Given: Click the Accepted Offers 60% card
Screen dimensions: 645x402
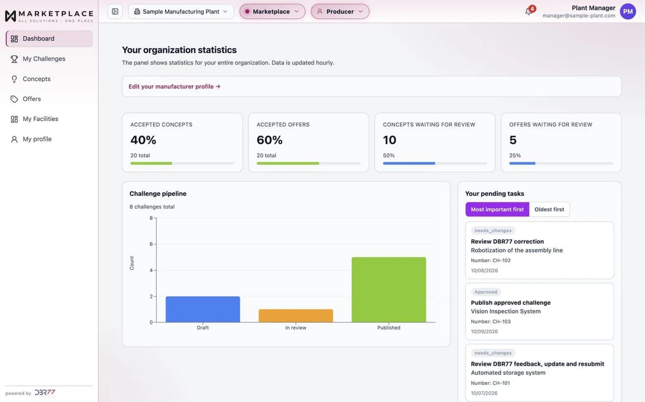Looking at the screenshot, I should click(x=308, y=142).
